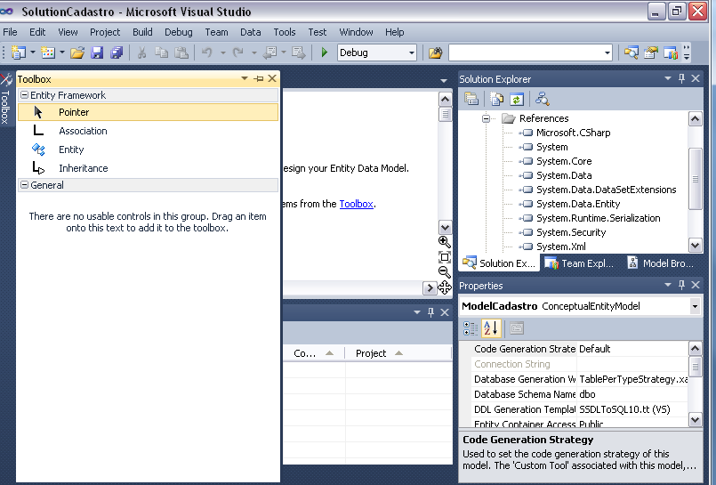
Task: Click the Database Schema Name value dbo
Action: tap(633, 394)
